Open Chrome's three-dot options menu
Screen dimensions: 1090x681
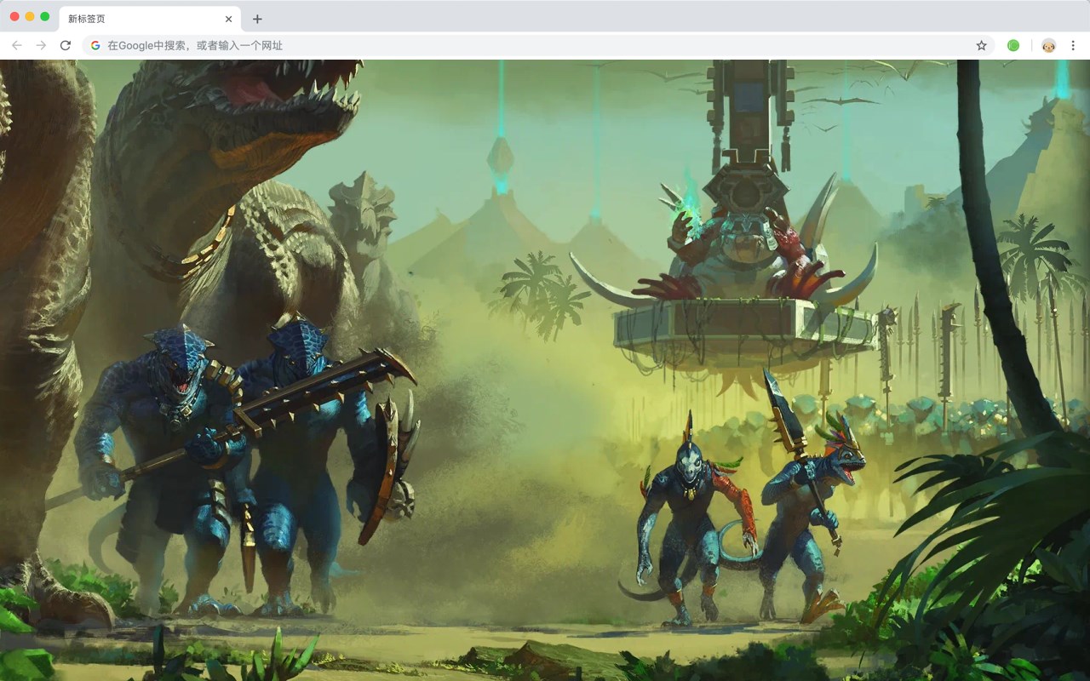click(x=1073, y=45)
